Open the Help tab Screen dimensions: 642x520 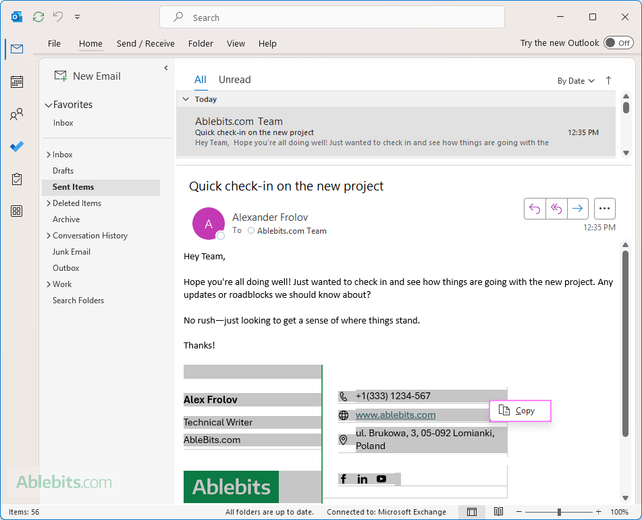click(267, 43)
